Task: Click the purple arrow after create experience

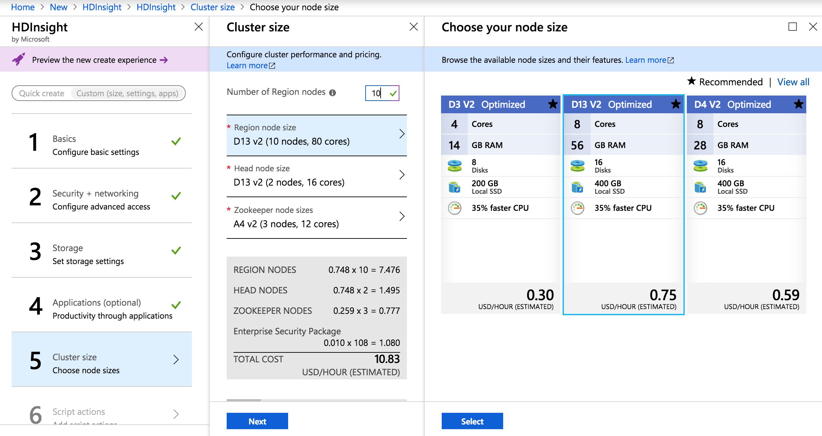Action: coord(164,60)
